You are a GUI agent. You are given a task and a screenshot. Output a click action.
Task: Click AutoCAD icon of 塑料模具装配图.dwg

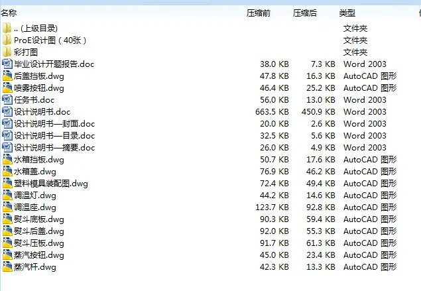(7, 184)
